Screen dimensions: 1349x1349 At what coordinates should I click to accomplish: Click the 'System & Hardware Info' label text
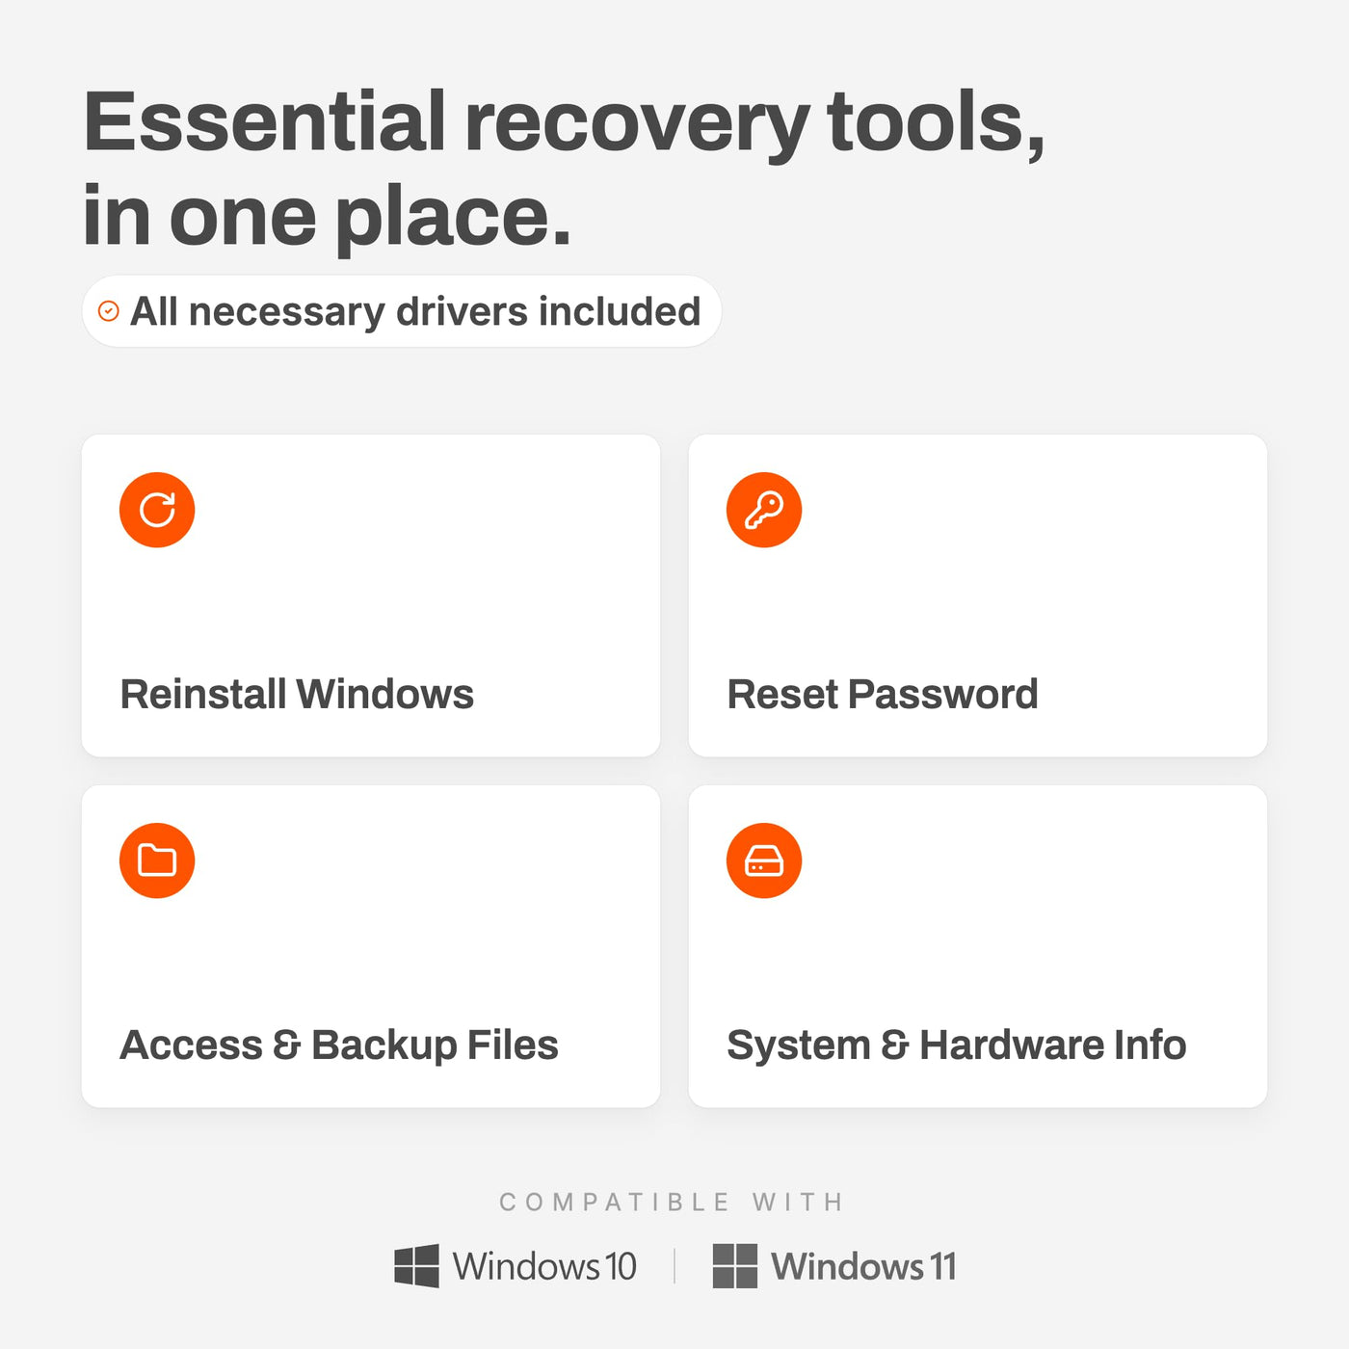[957, 1045]
